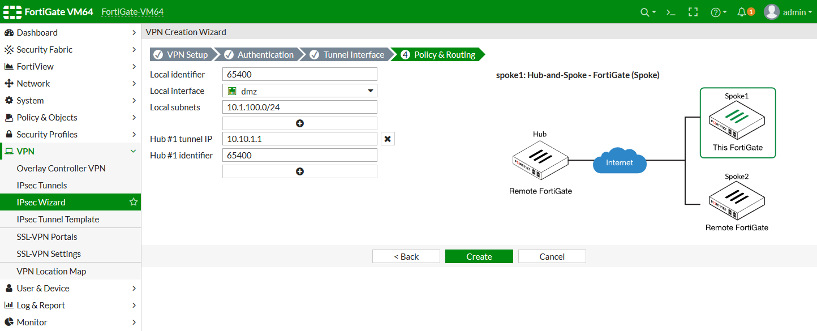Click the Cancel button
The height and width of the screenshot is (331, 817).
[x=552, y=256]
